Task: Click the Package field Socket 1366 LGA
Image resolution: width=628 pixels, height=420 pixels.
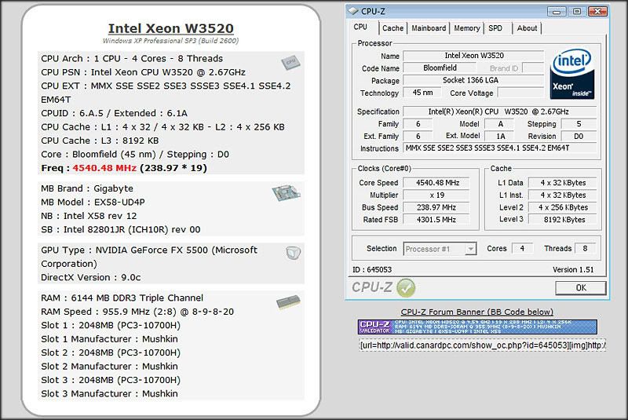Action: (474, 80)
